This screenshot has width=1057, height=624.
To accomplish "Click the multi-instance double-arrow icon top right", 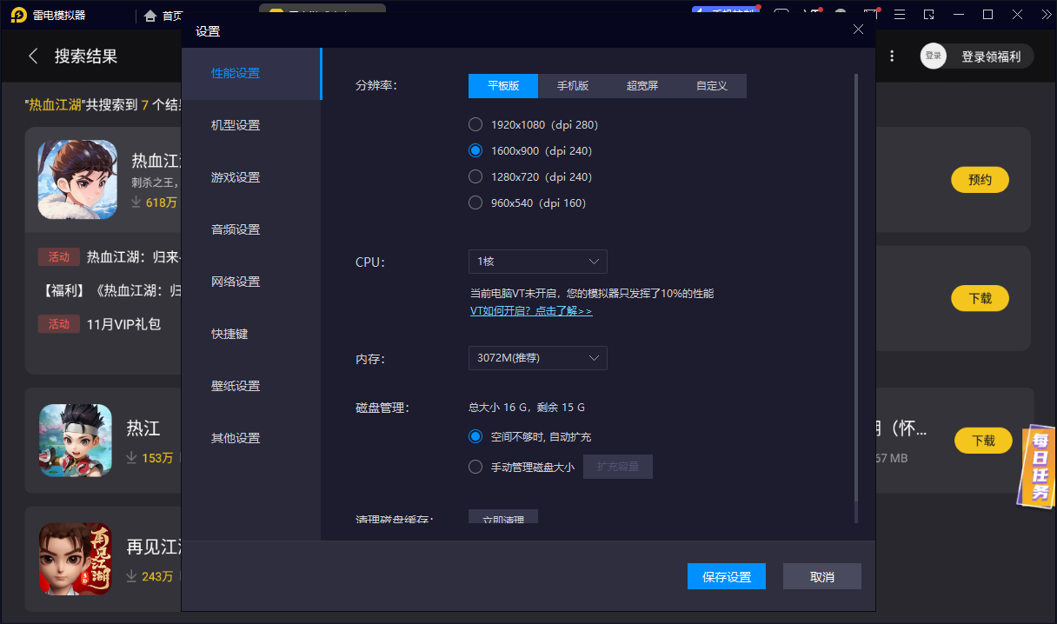I will tap(1047, 14).
